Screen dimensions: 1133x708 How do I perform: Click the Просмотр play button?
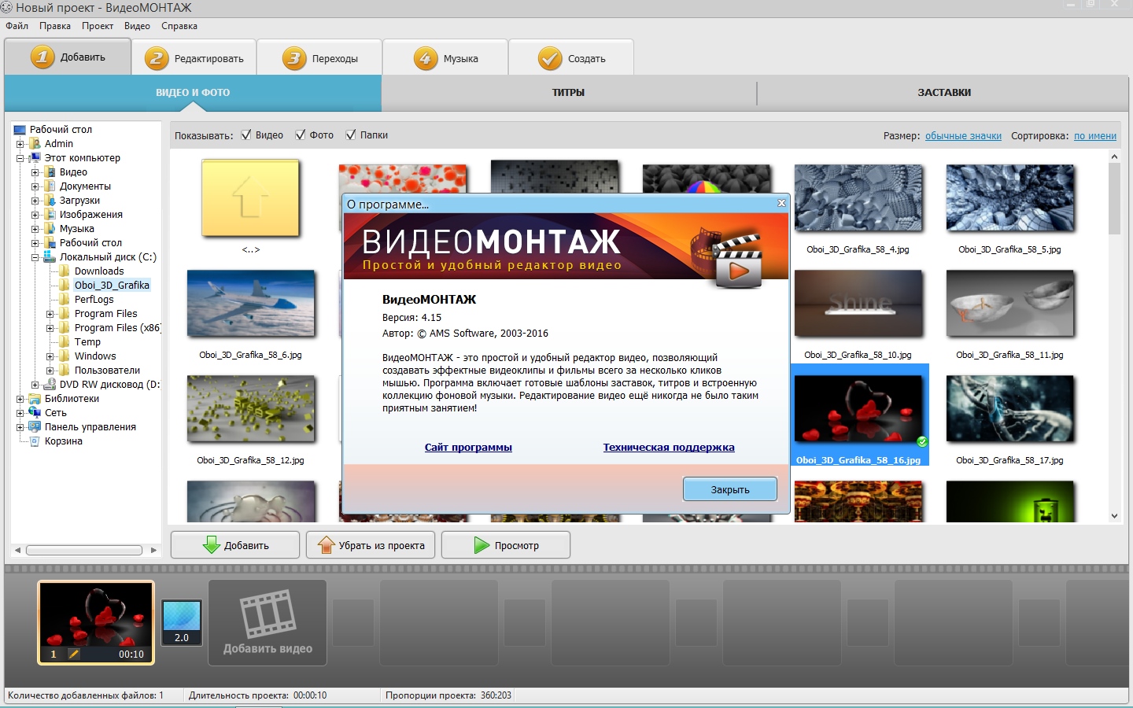pyautogui.click(x=506, y=545)
